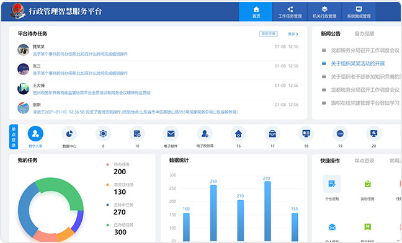Select the 待办任务 count 200
The image size is (402, 243).
click(x=120, y=172)
